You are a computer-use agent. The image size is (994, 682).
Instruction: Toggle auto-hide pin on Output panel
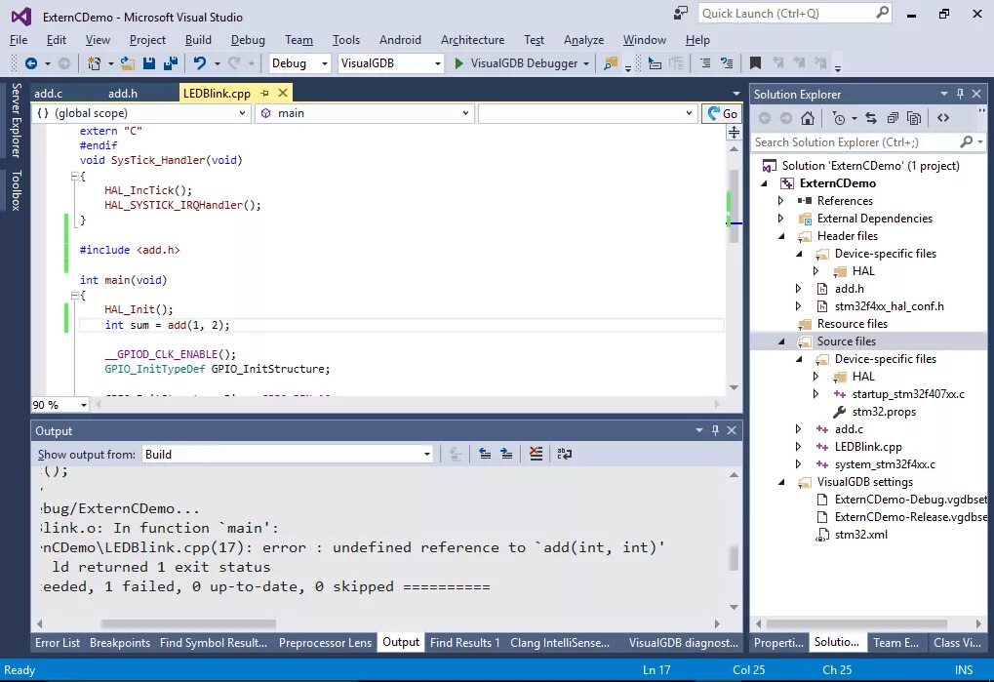coord(715,430)
